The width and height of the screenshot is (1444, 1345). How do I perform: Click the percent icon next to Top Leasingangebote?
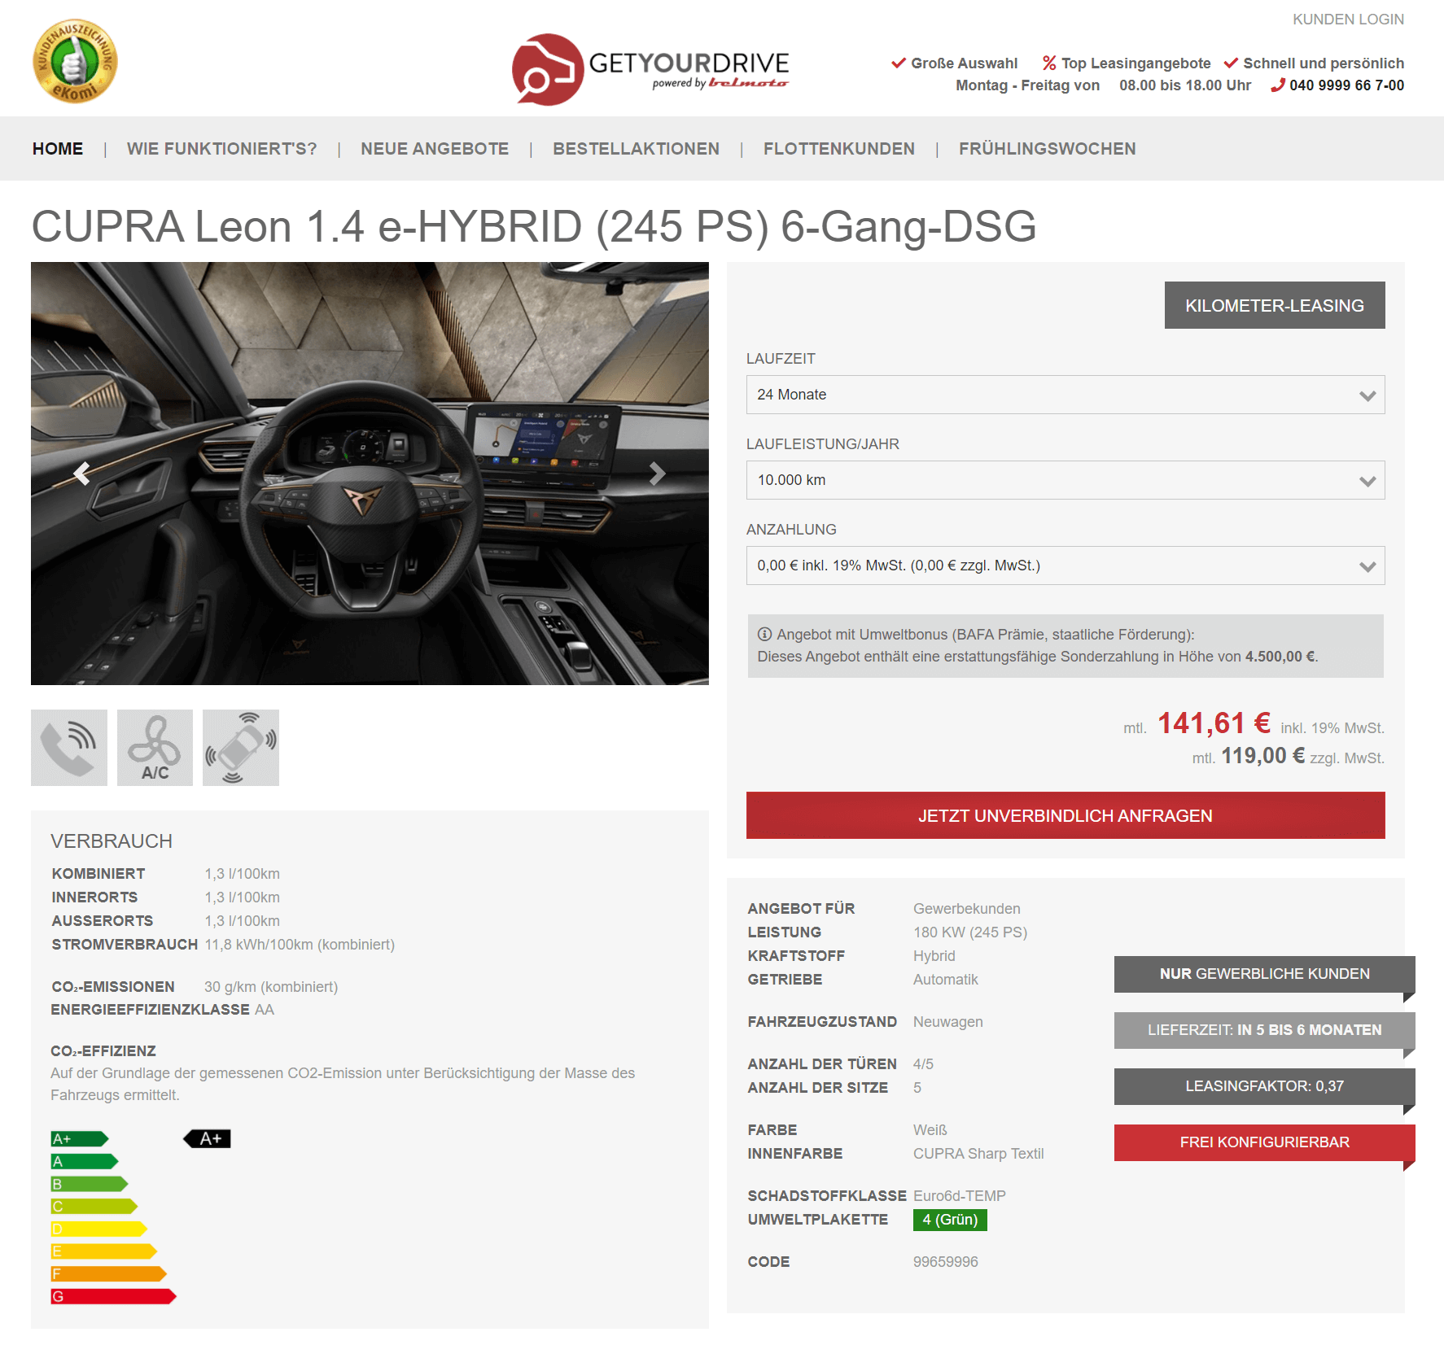click(x=1049, y=63)
